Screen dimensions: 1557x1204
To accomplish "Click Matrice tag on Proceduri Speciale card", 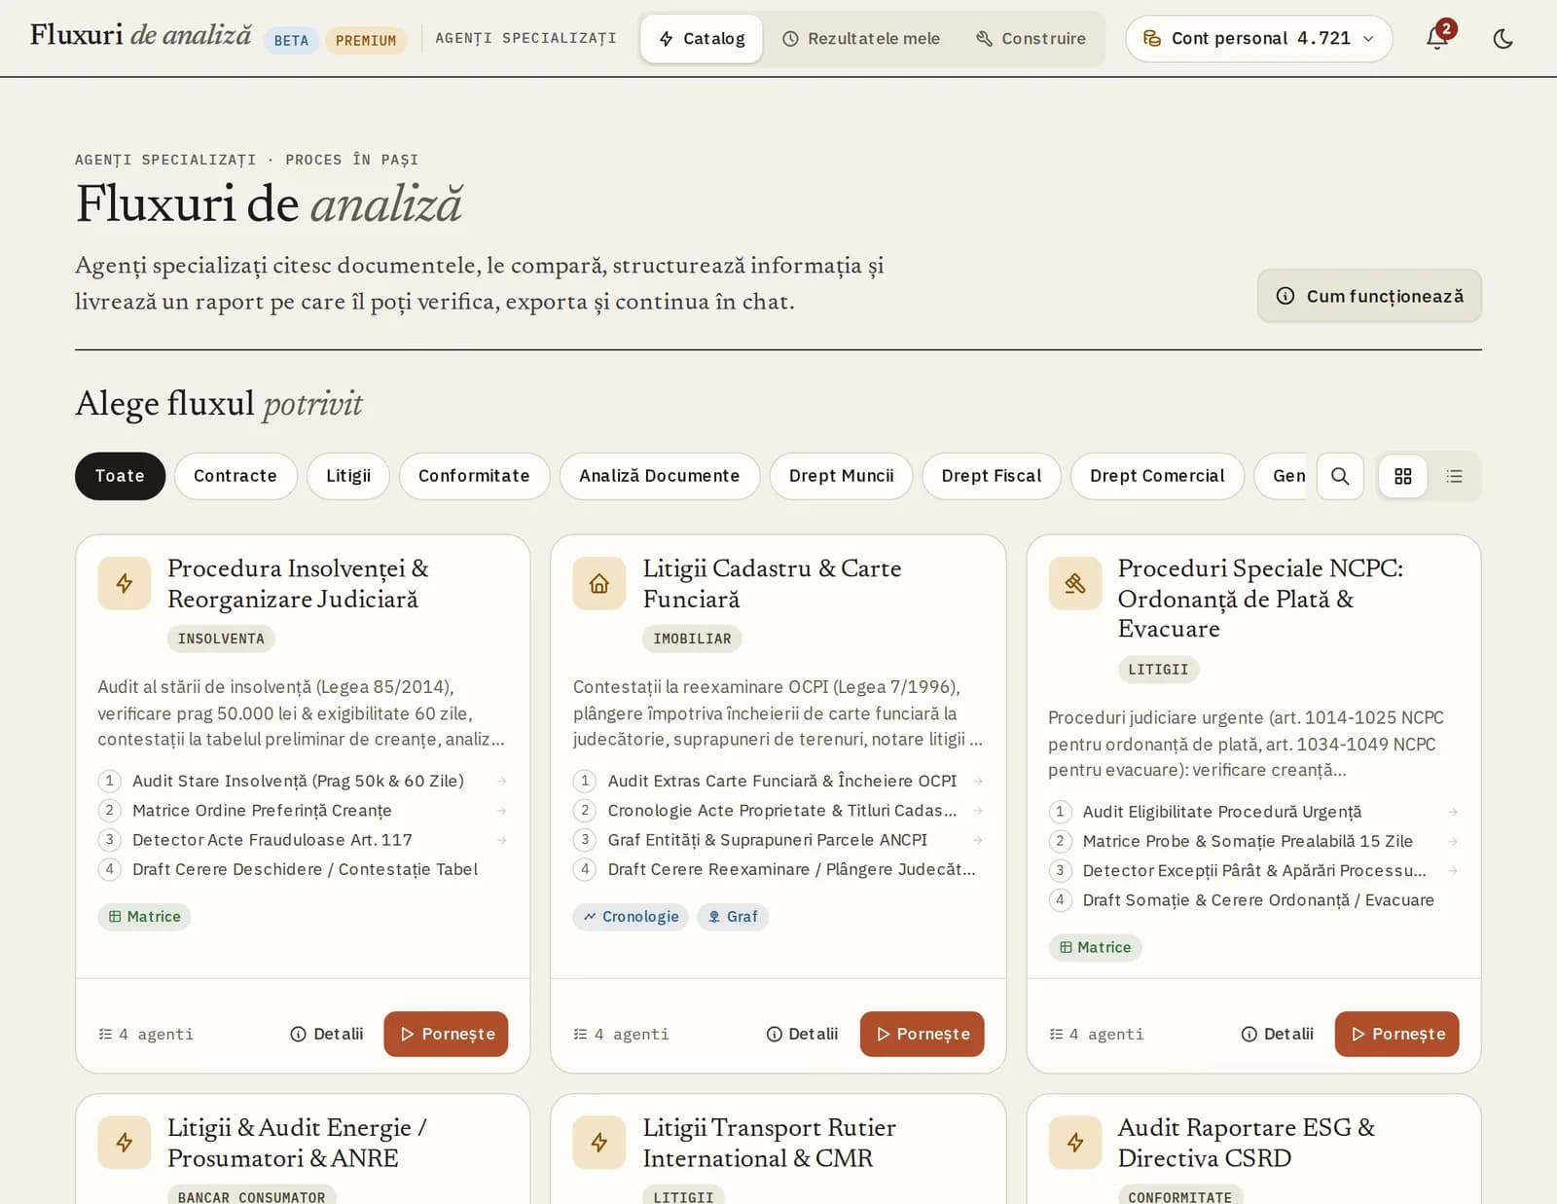I will tap(1095, 947).
